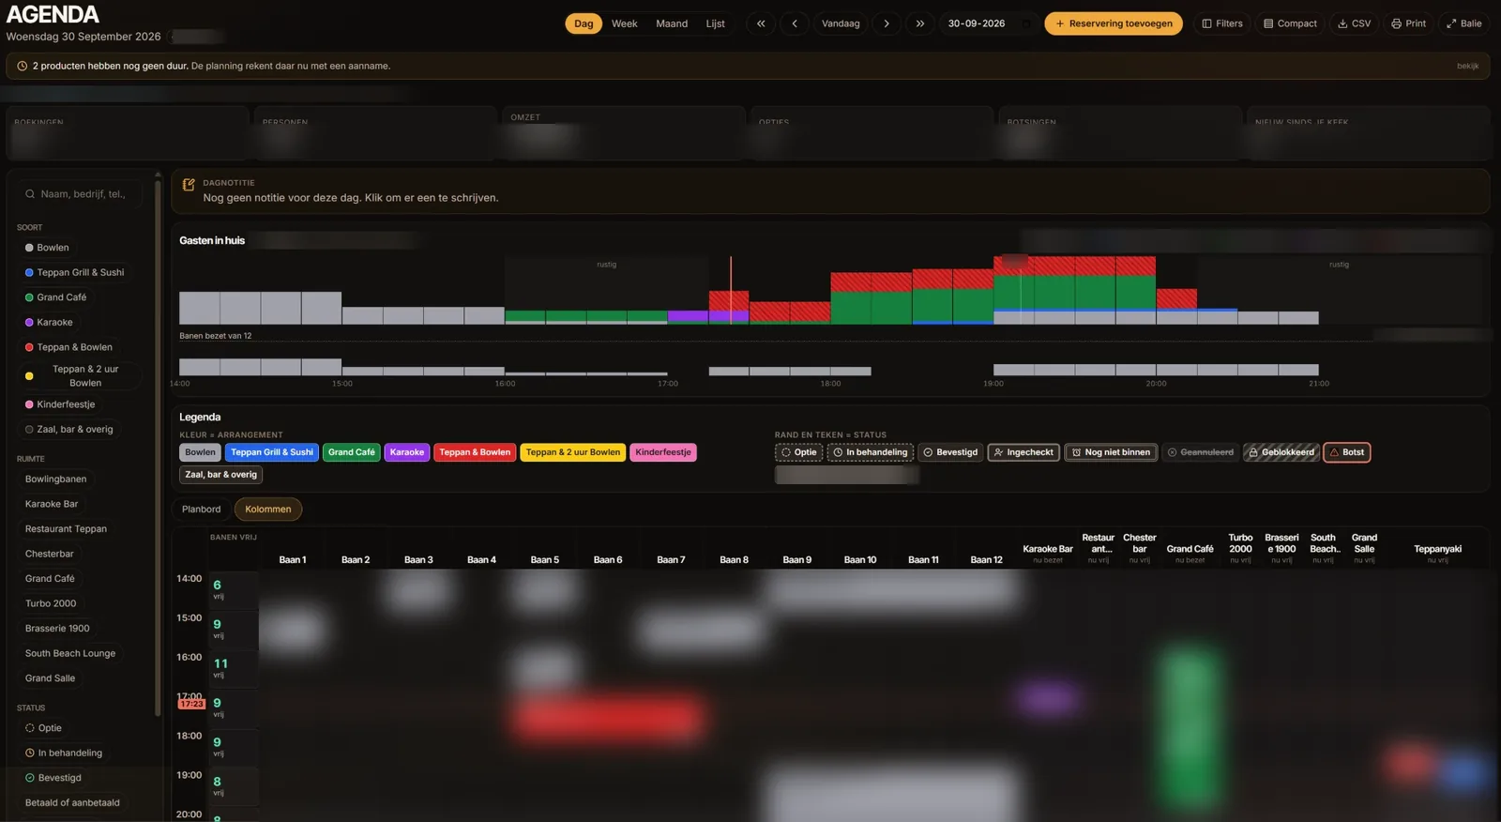1501x822 pixels.
Task: Focus the Naam, bedrijf, tel. search field
Action: click(80, 194)
